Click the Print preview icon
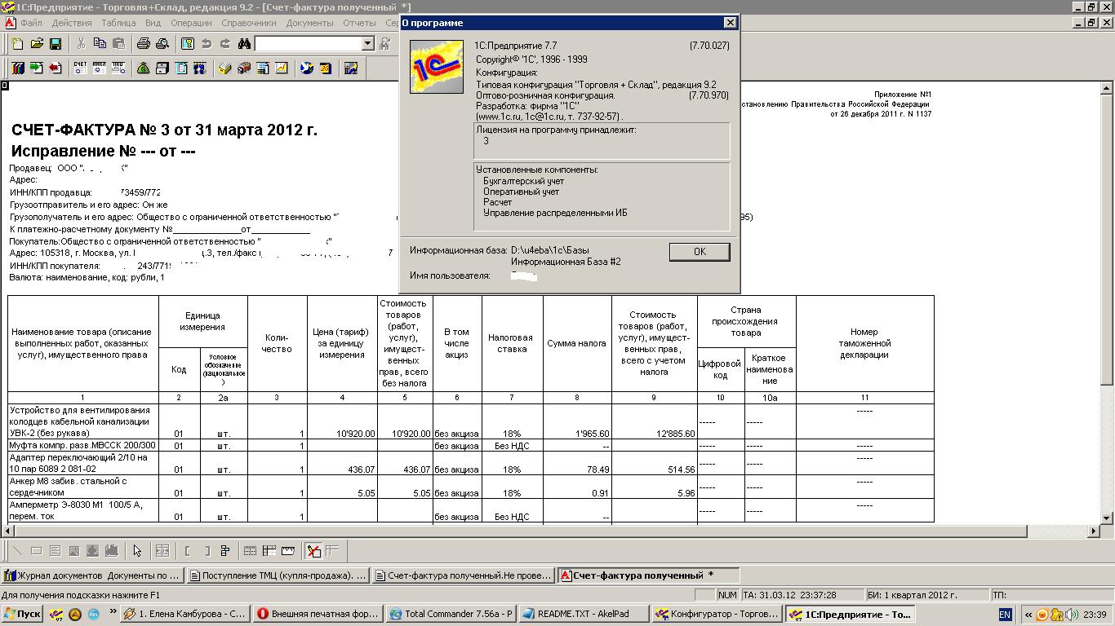 [162, 43]
